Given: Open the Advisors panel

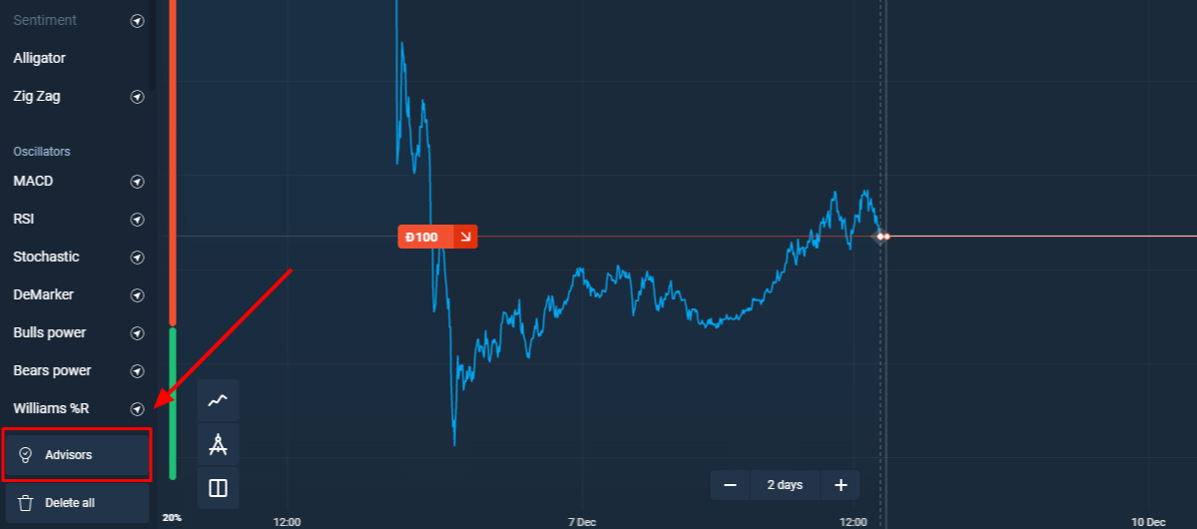Looking at the screenshot, I should tap(77, 455).
